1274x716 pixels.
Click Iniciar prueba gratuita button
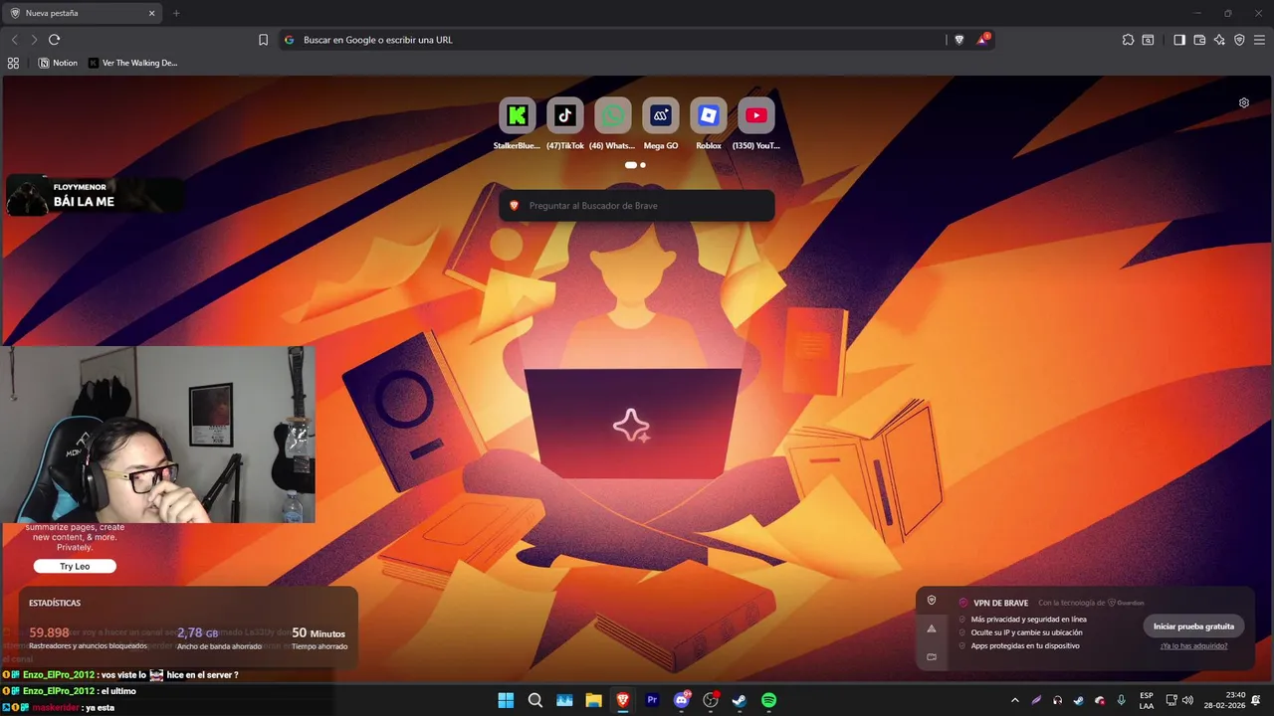pos(1193,626)
